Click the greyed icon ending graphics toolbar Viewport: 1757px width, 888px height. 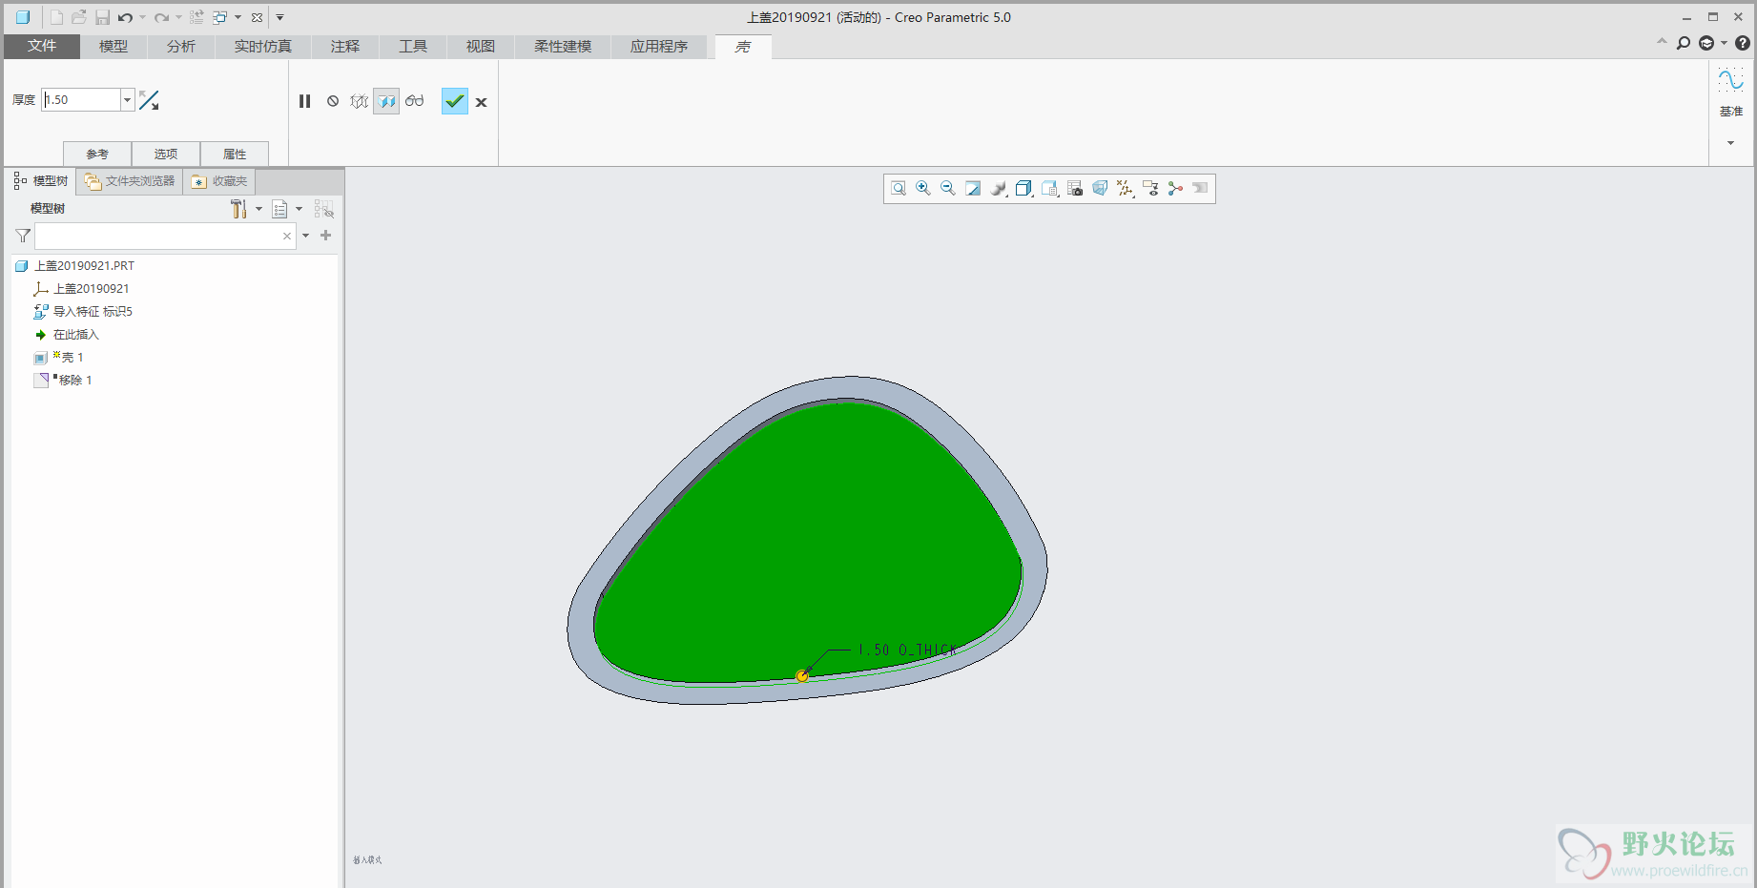coord(1200,189)
